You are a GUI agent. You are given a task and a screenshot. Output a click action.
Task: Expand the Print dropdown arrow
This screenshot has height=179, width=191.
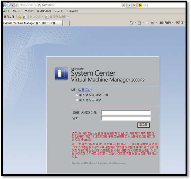(x=156, y=23)
